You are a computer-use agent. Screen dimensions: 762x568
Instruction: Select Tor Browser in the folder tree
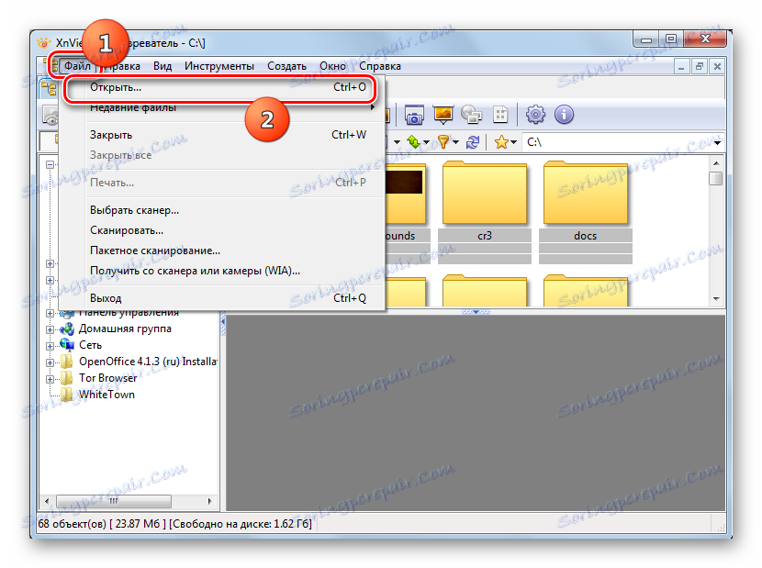(108, 378)
